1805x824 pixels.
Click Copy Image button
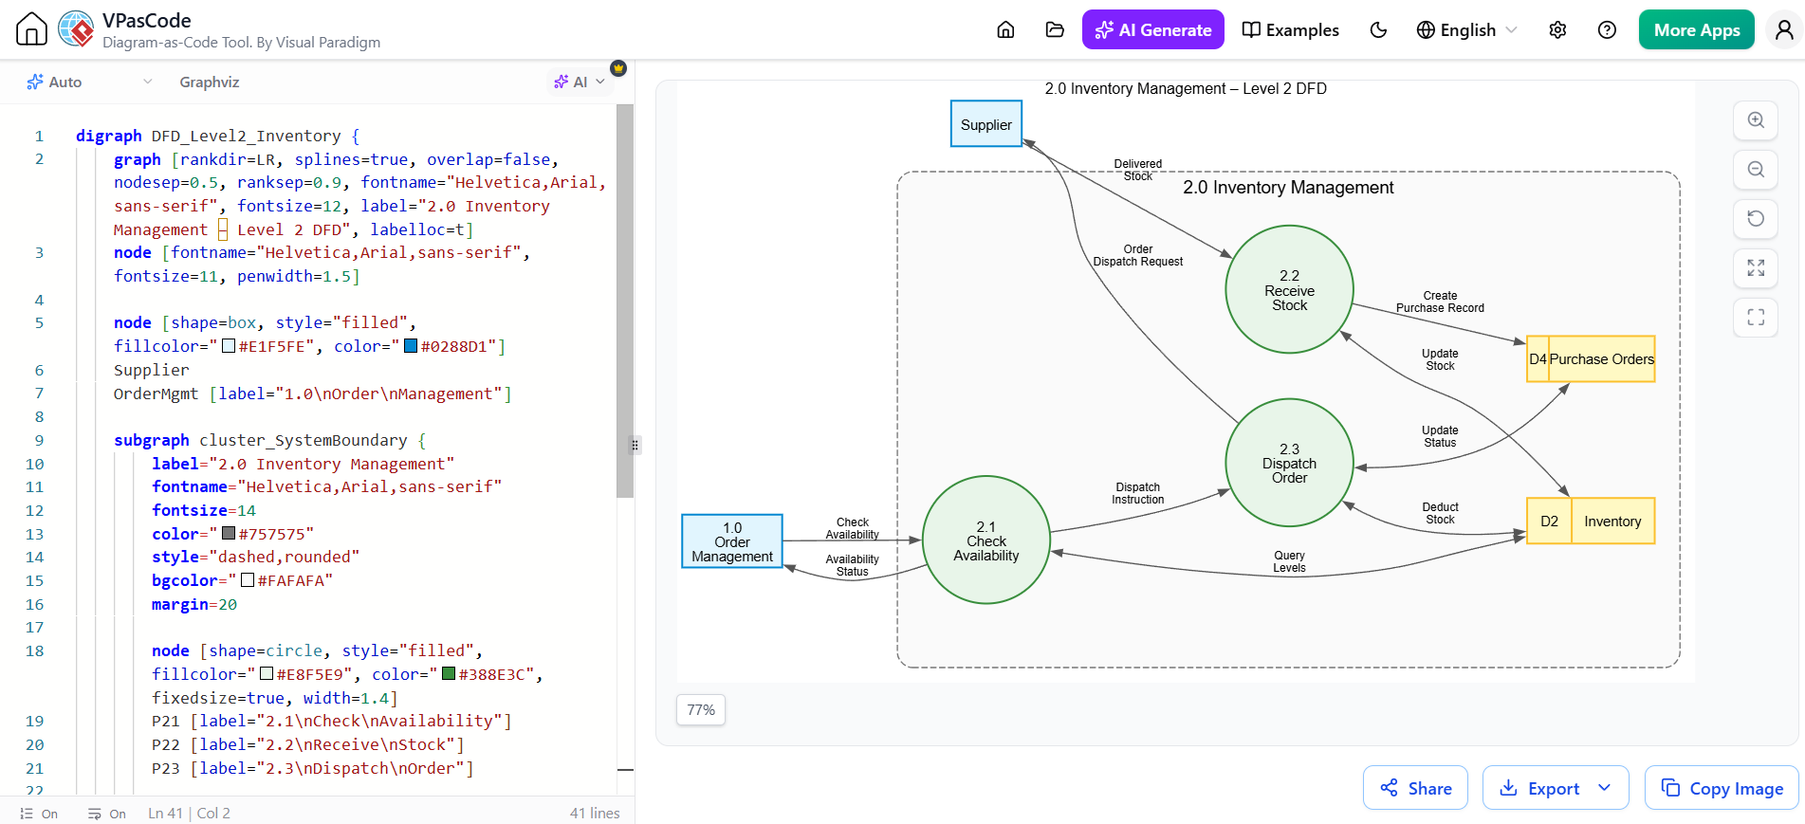pos(1722,788)
